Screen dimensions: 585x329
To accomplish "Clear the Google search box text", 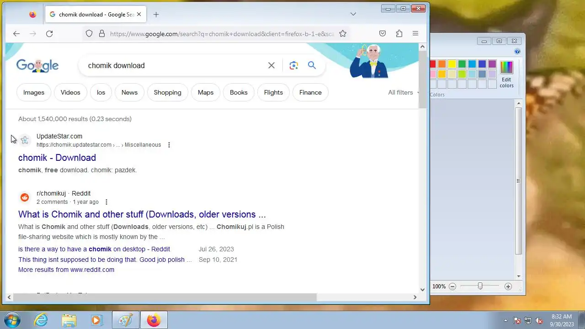I will 271,65.
